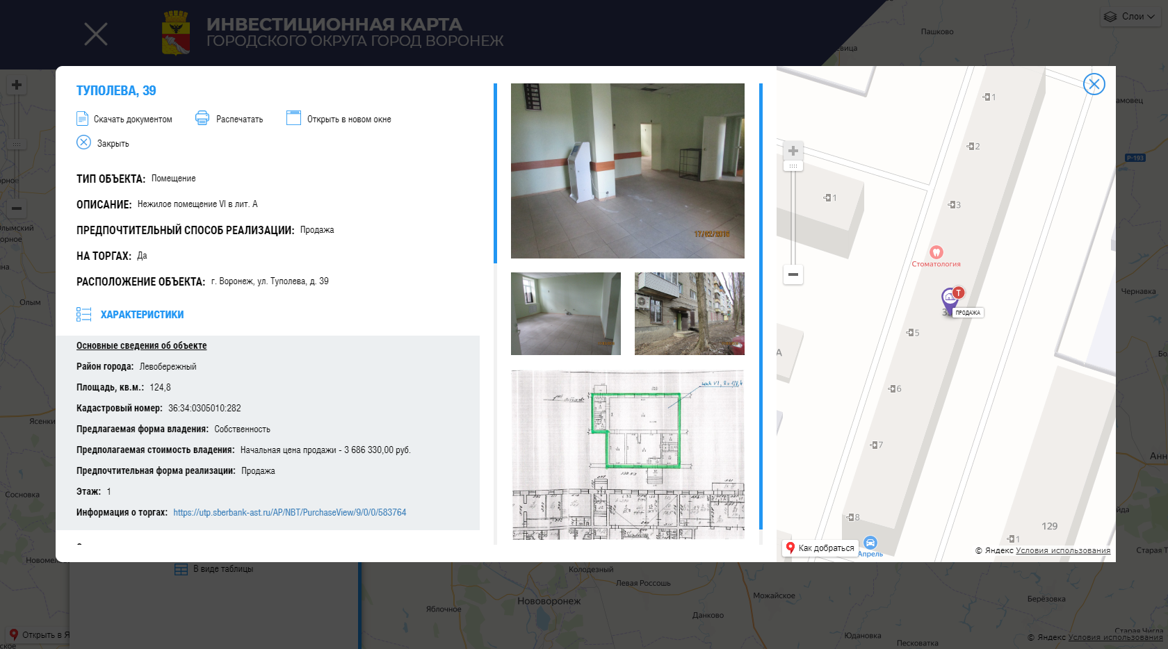Click the Скачать документом label
This screenshot has width=1168, height=649.
pos(133,120)
